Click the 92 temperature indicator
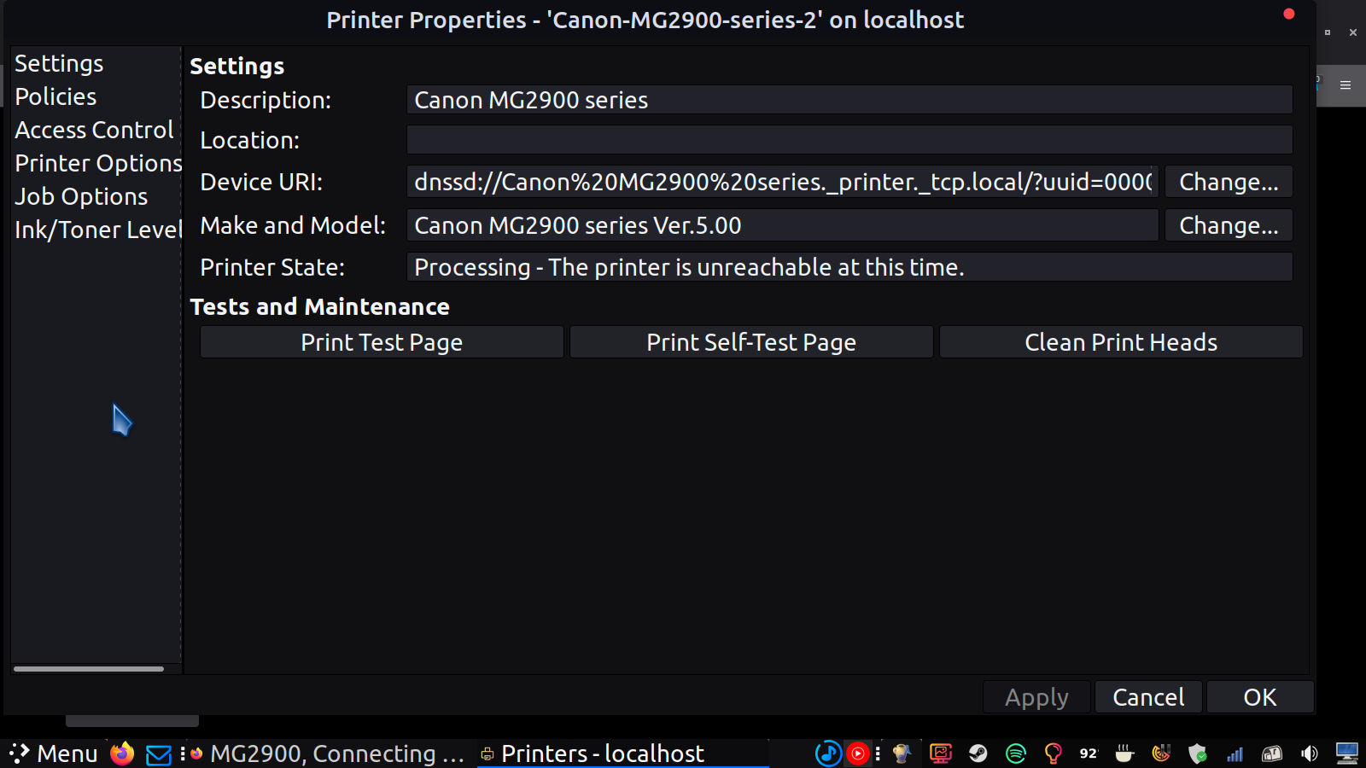 (1089, 753)
